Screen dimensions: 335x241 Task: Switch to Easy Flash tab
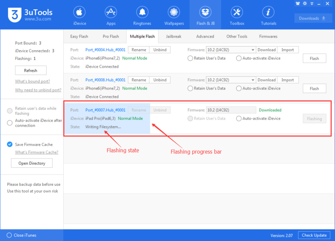point(79,36)
